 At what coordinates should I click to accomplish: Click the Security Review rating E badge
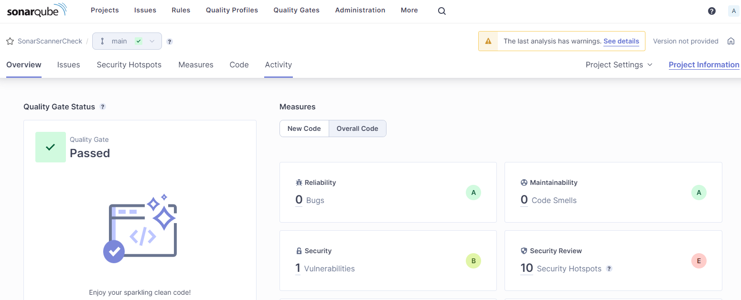tap(699, 261)
